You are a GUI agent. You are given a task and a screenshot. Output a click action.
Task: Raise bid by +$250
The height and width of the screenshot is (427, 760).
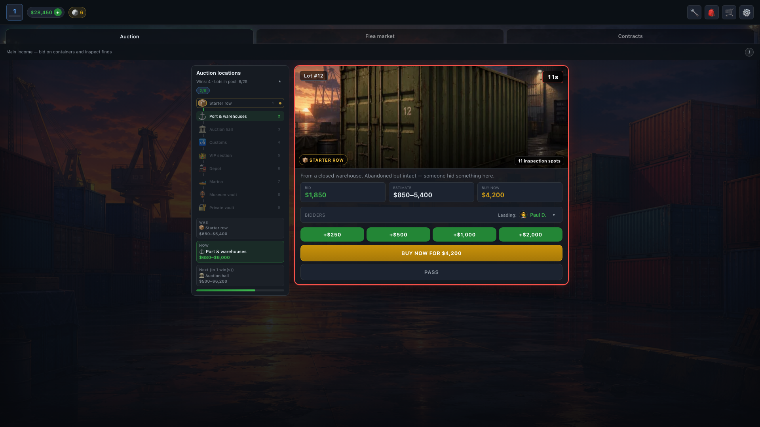click(332, 234)
